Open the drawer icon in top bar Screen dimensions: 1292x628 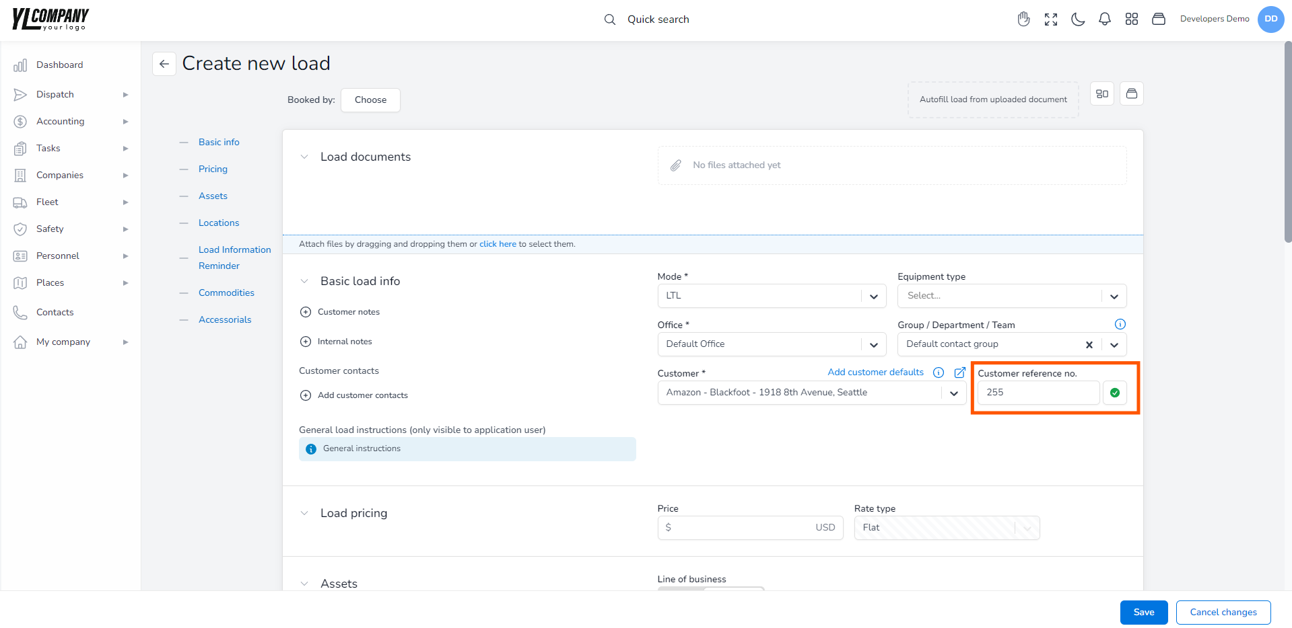(x=1159, y=19)
